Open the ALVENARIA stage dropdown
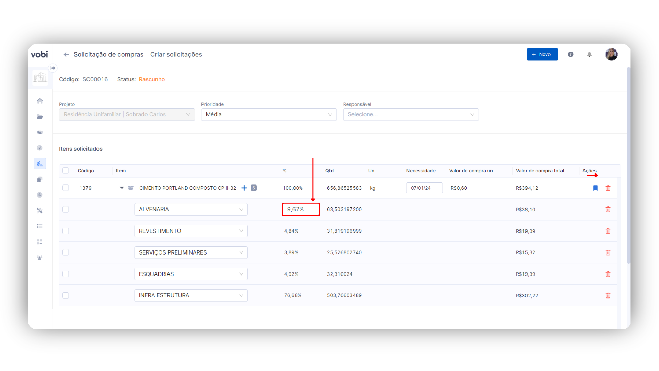The image size is (659, 371). tap(191, 210)
